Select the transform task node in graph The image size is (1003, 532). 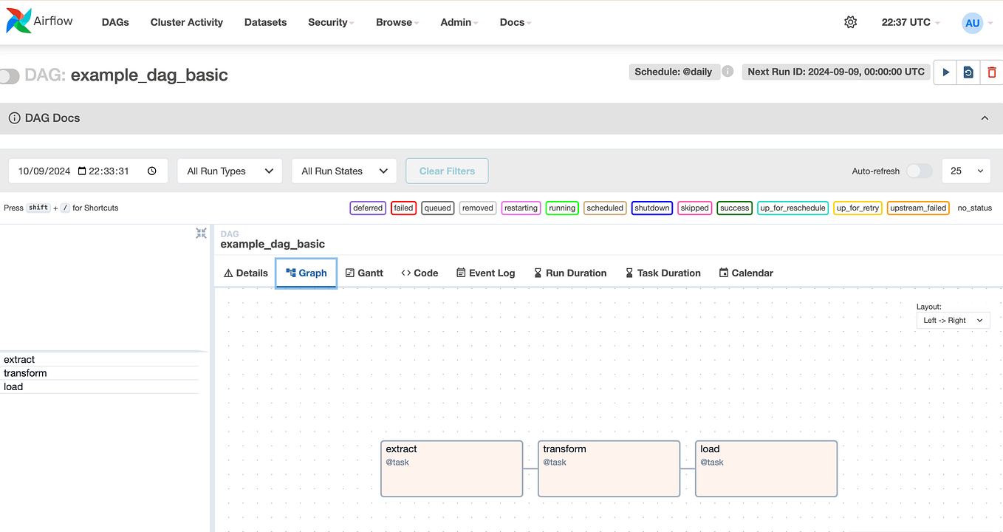coord(609,468)
